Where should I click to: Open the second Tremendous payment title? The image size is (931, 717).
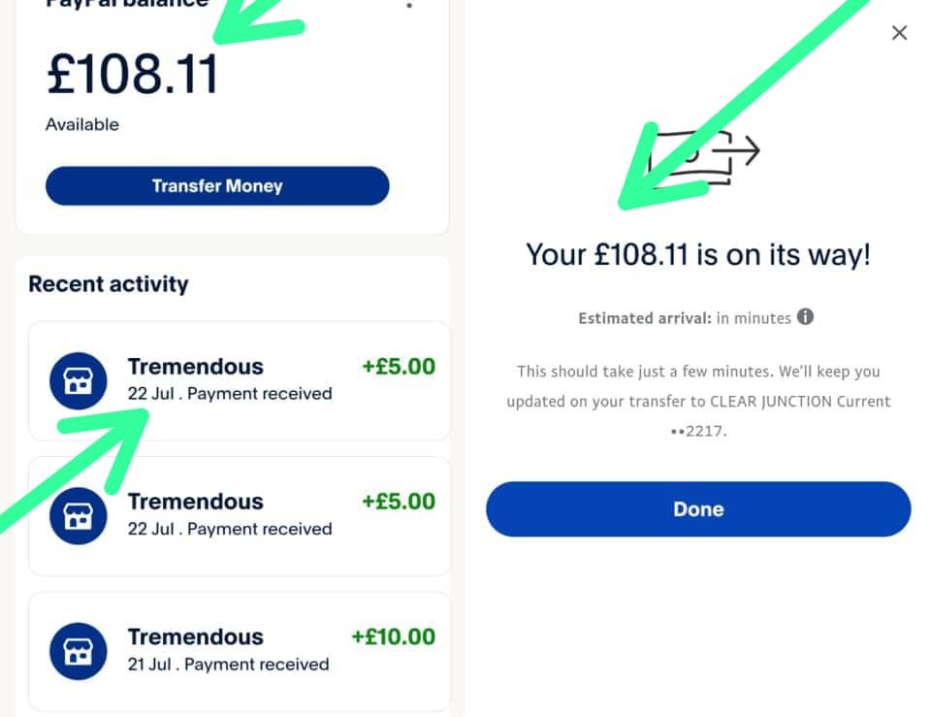(x=195, y=502)
